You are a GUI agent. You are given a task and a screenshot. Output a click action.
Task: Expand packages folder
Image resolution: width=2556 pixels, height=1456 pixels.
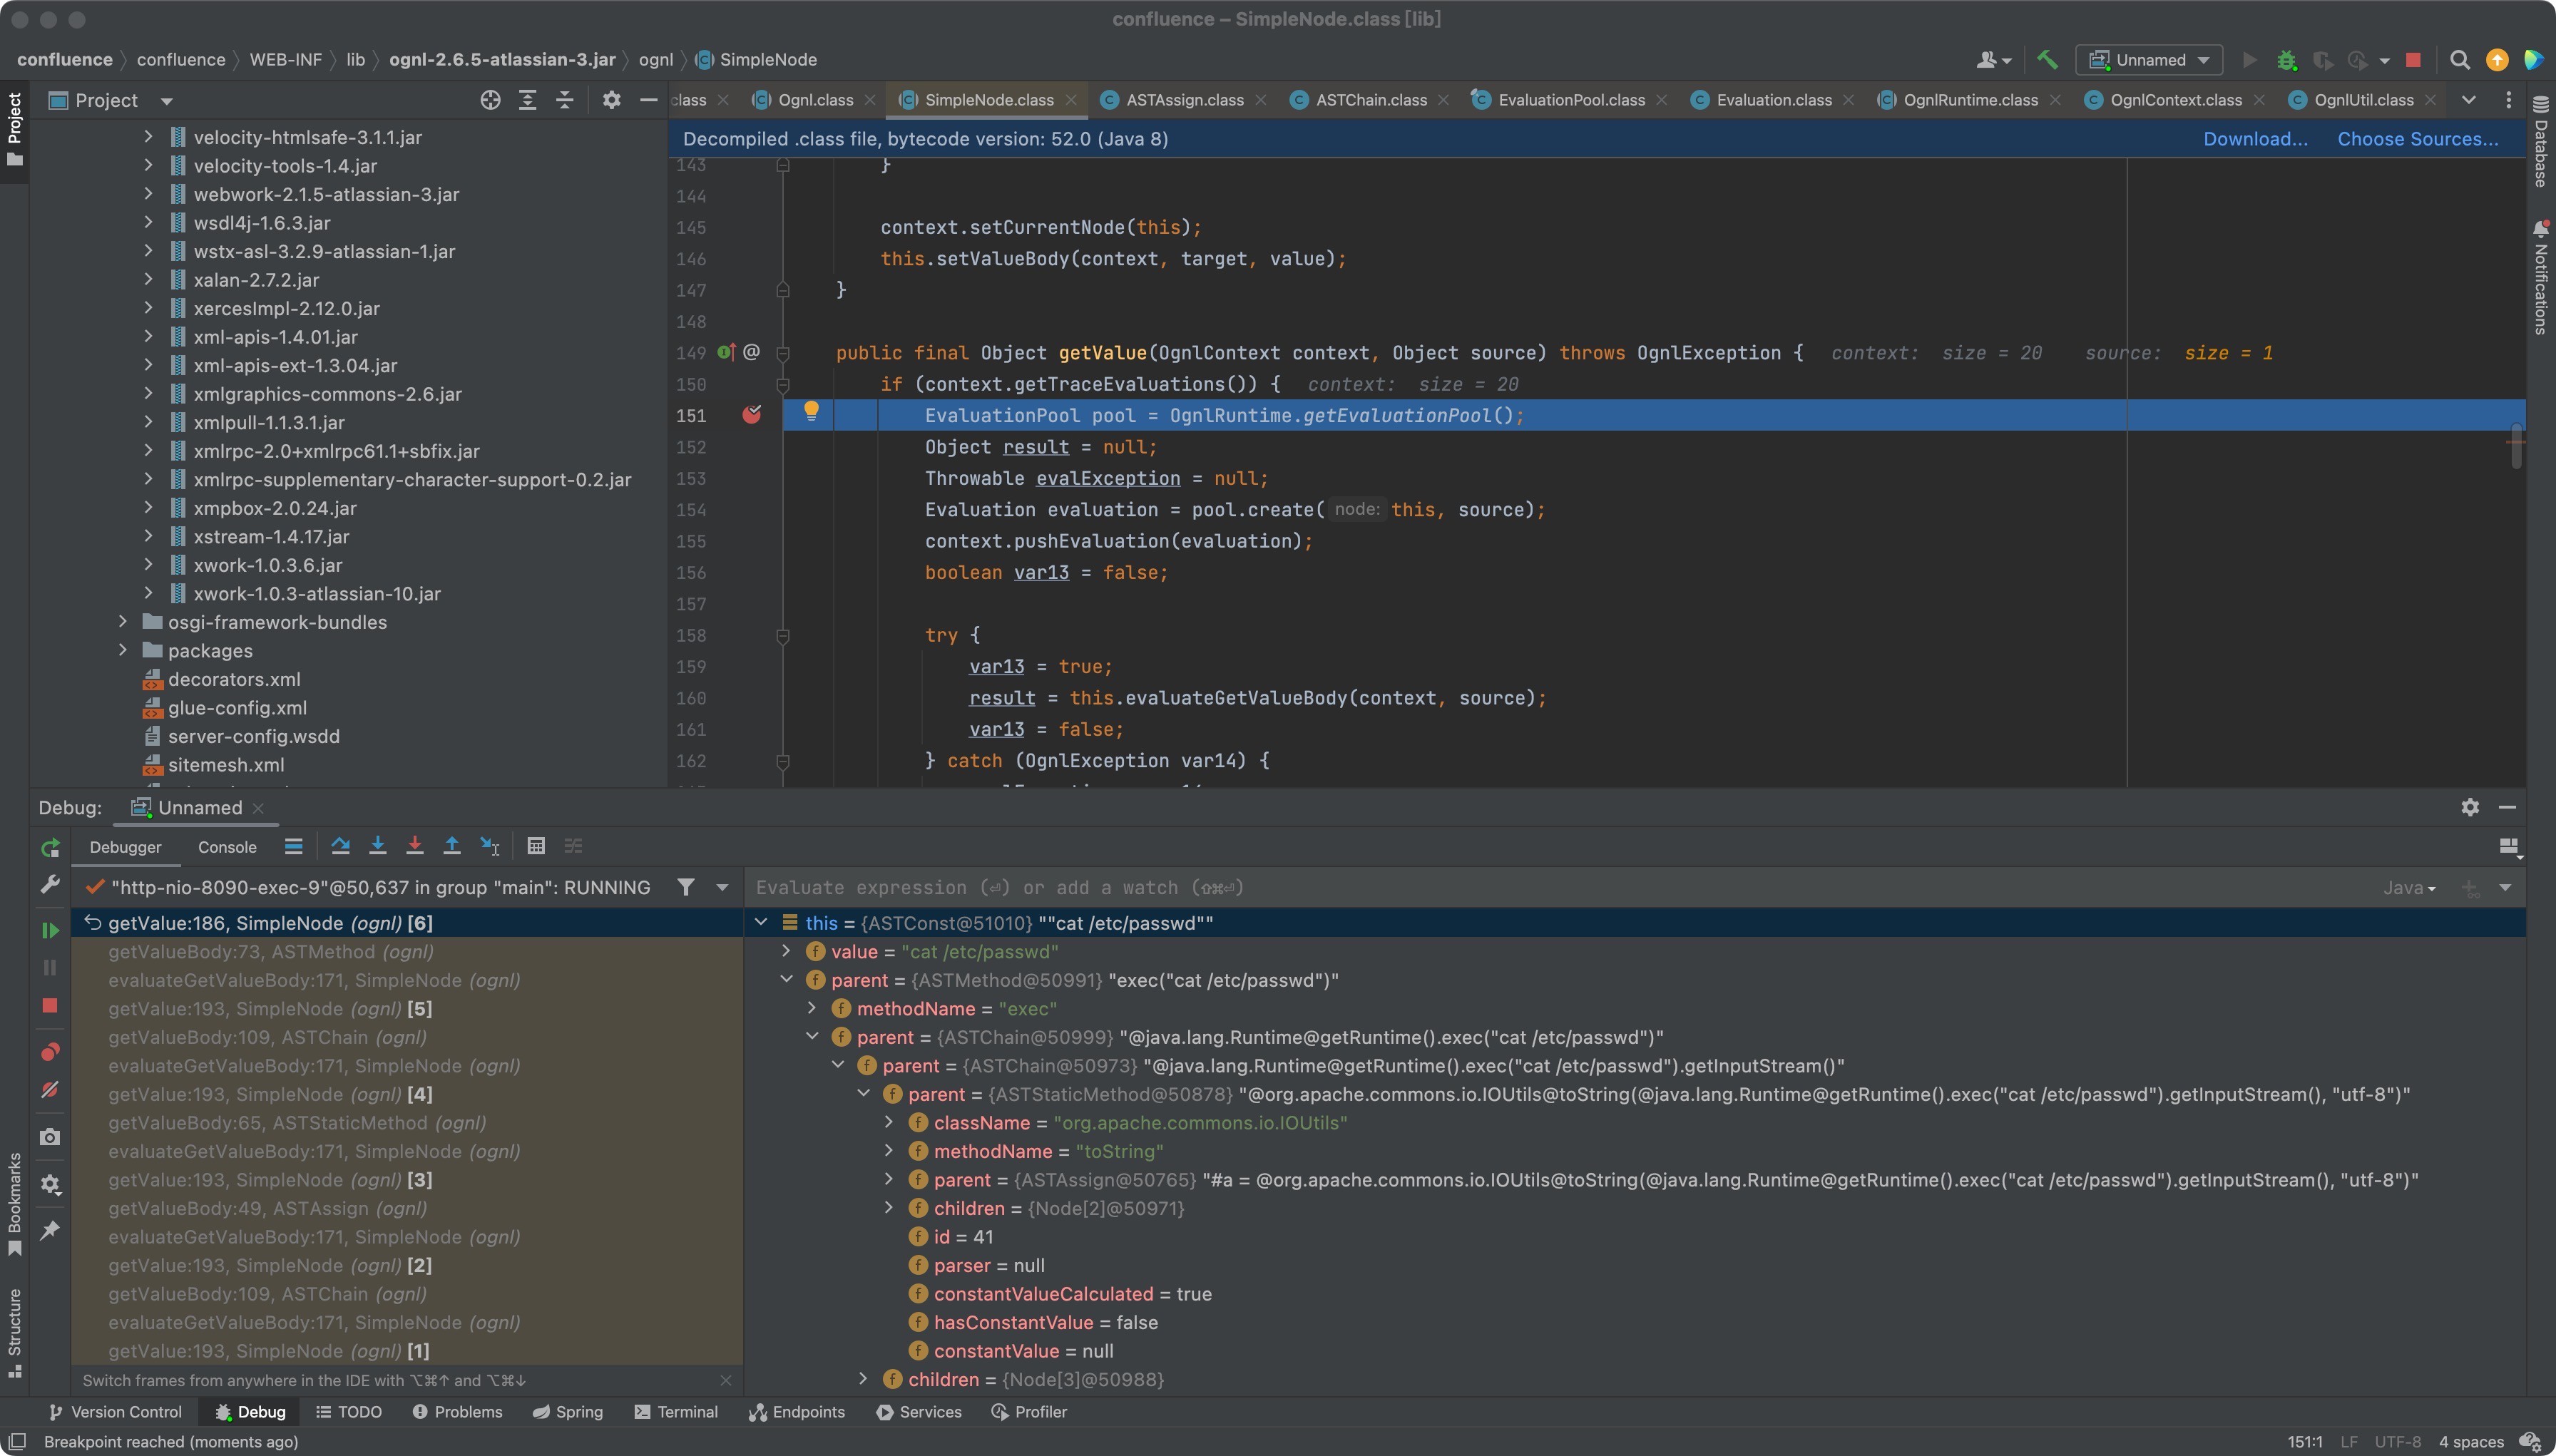(x=123, y=650)
